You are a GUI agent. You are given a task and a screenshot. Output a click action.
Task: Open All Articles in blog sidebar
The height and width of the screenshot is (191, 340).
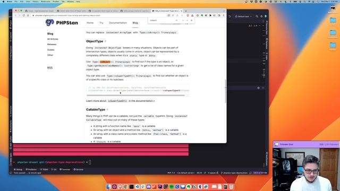pyautogui.click(x=53, y=39)
